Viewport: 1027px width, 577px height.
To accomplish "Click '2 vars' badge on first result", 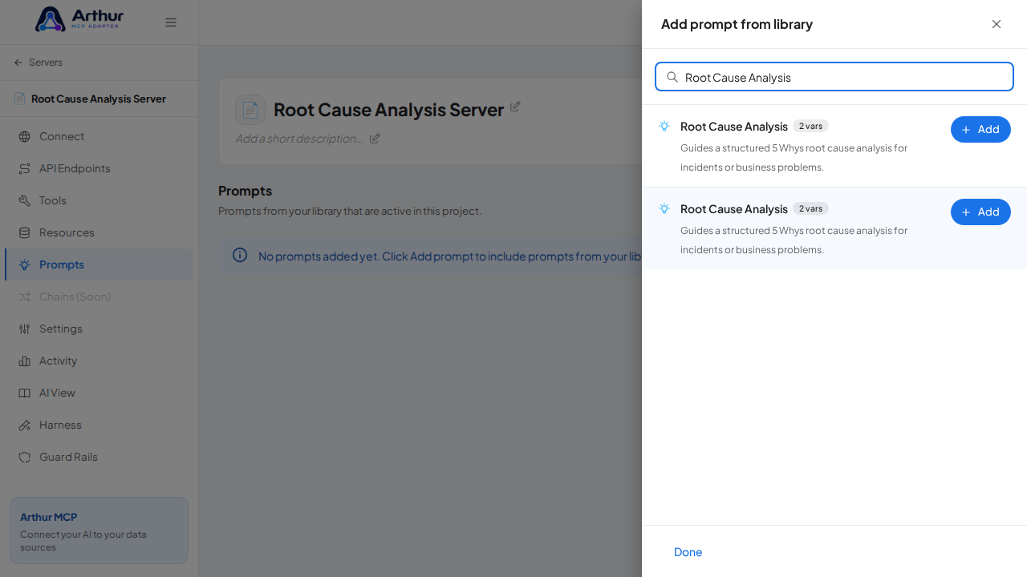I will [810, 126].
